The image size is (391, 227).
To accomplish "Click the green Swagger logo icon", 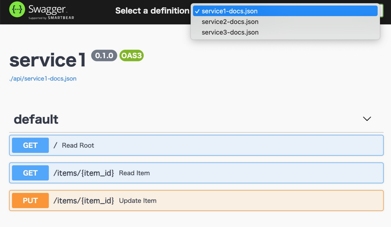I will click(x=17, y=9).
